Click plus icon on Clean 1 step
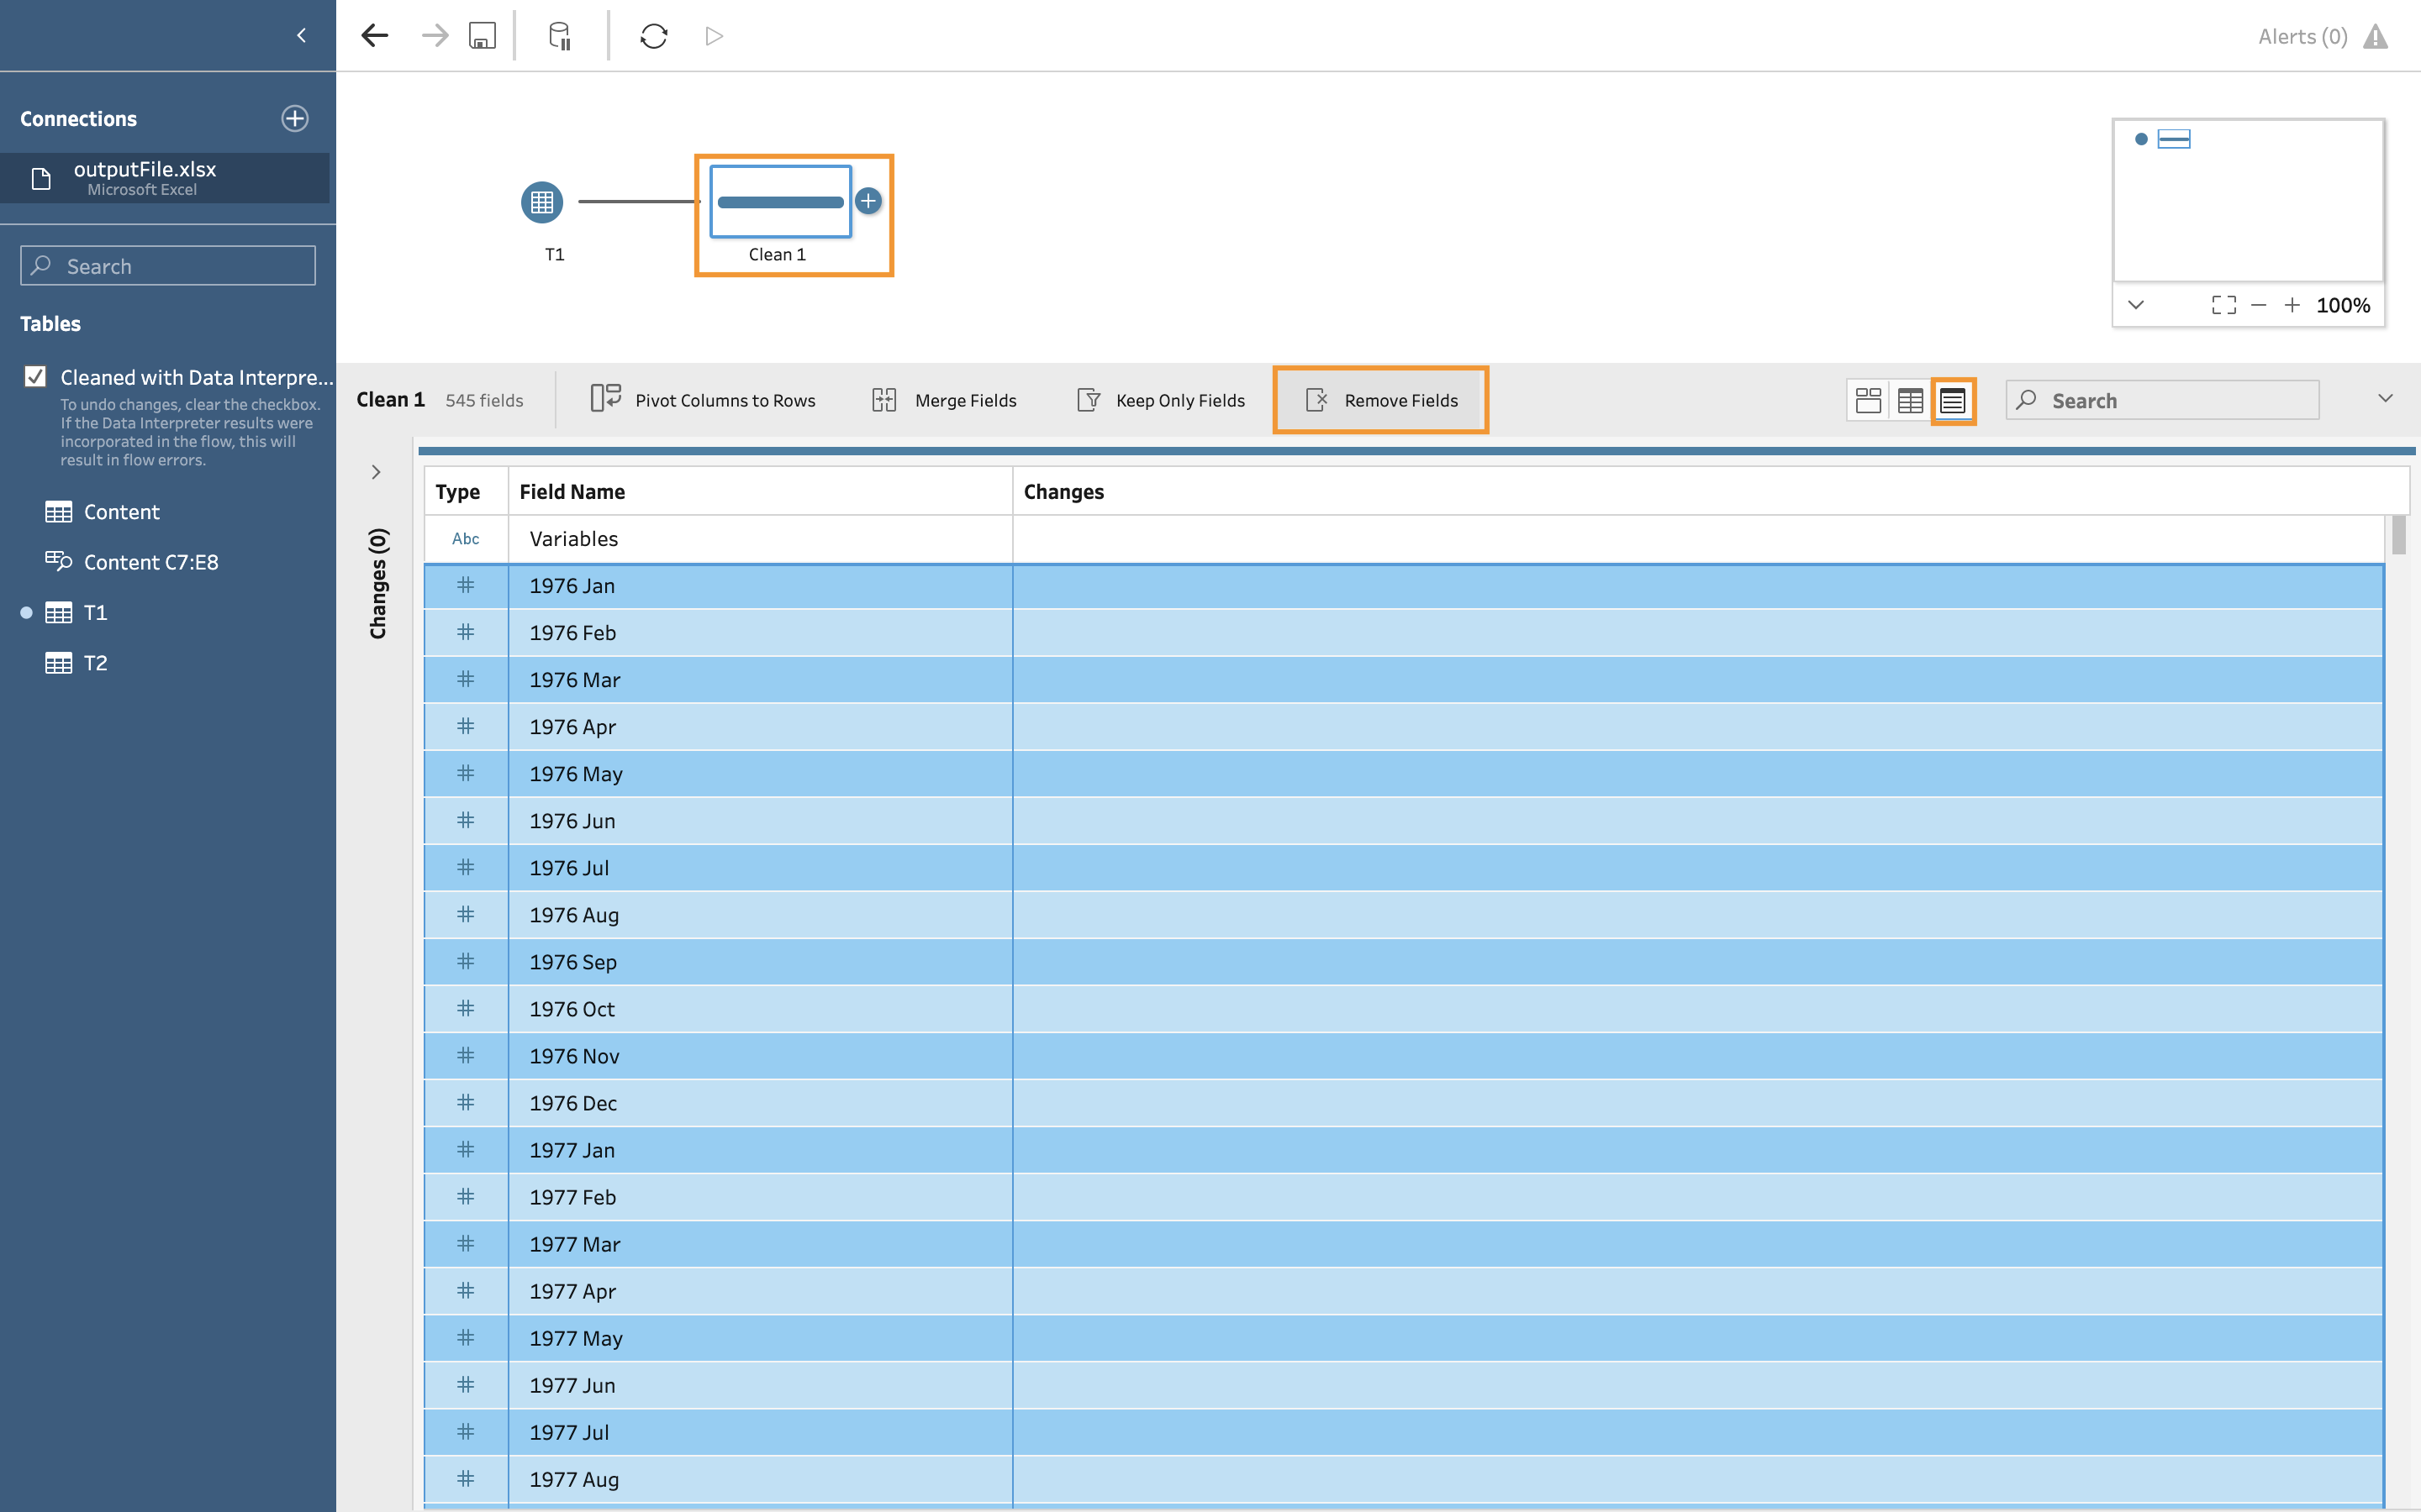Viewport: 2421px width, 1512px height. pos(868,201)
